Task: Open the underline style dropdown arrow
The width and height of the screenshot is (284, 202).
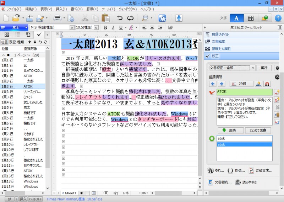Action: click(x=126, y=28)
